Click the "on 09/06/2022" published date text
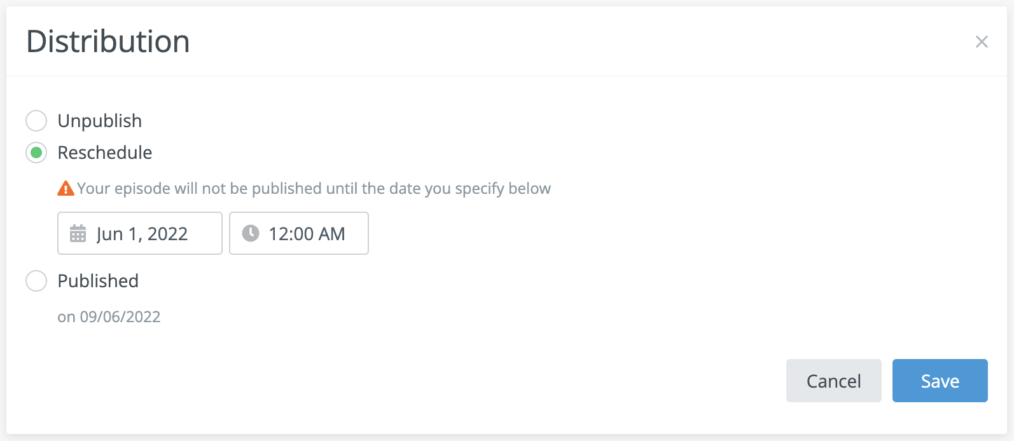The image size is (1014, 441). click(x=109, y=317)
